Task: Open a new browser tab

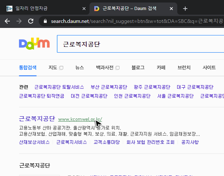Action: pos(185,9)
